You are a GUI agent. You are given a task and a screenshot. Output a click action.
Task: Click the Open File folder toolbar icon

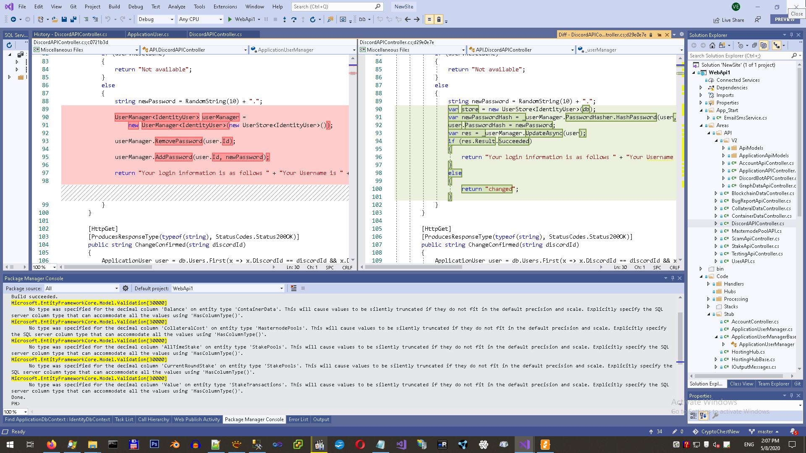(55, 19)
